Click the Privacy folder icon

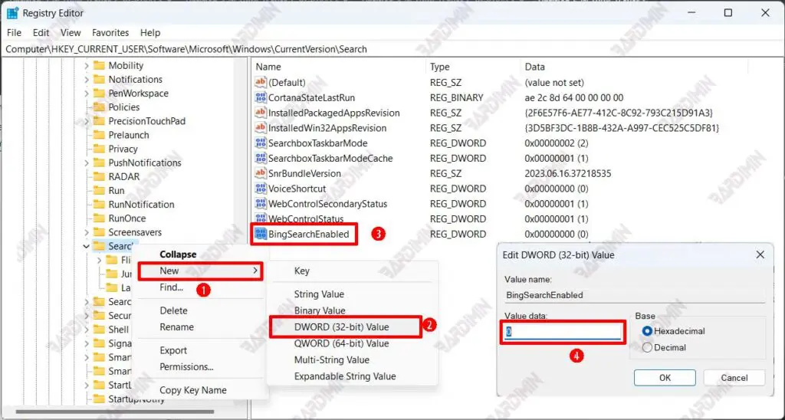[x=99, y=149]
